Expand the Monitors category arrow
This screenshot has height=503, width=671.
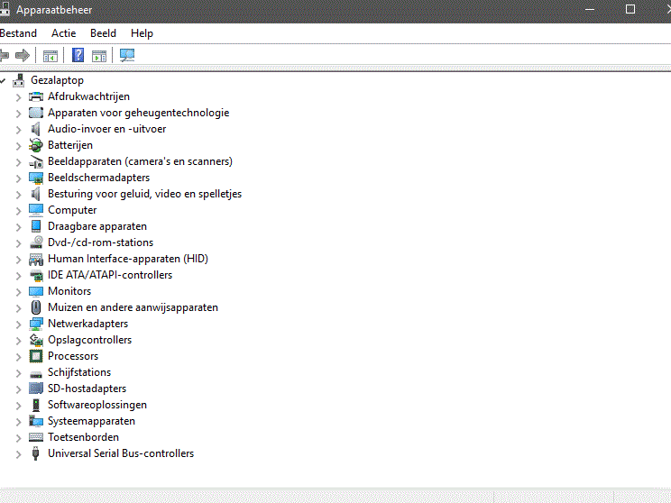point(18,292)
